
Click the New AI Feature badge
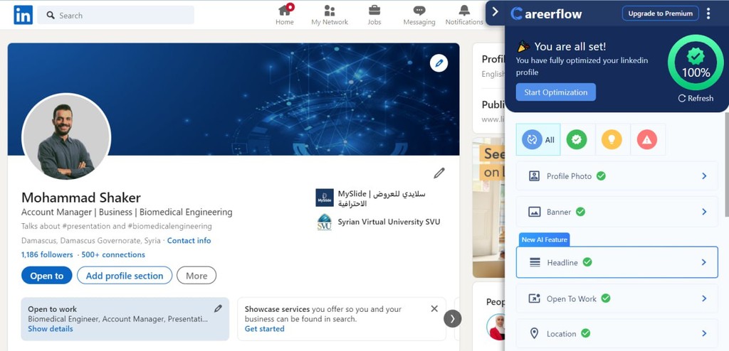point(544,239)
